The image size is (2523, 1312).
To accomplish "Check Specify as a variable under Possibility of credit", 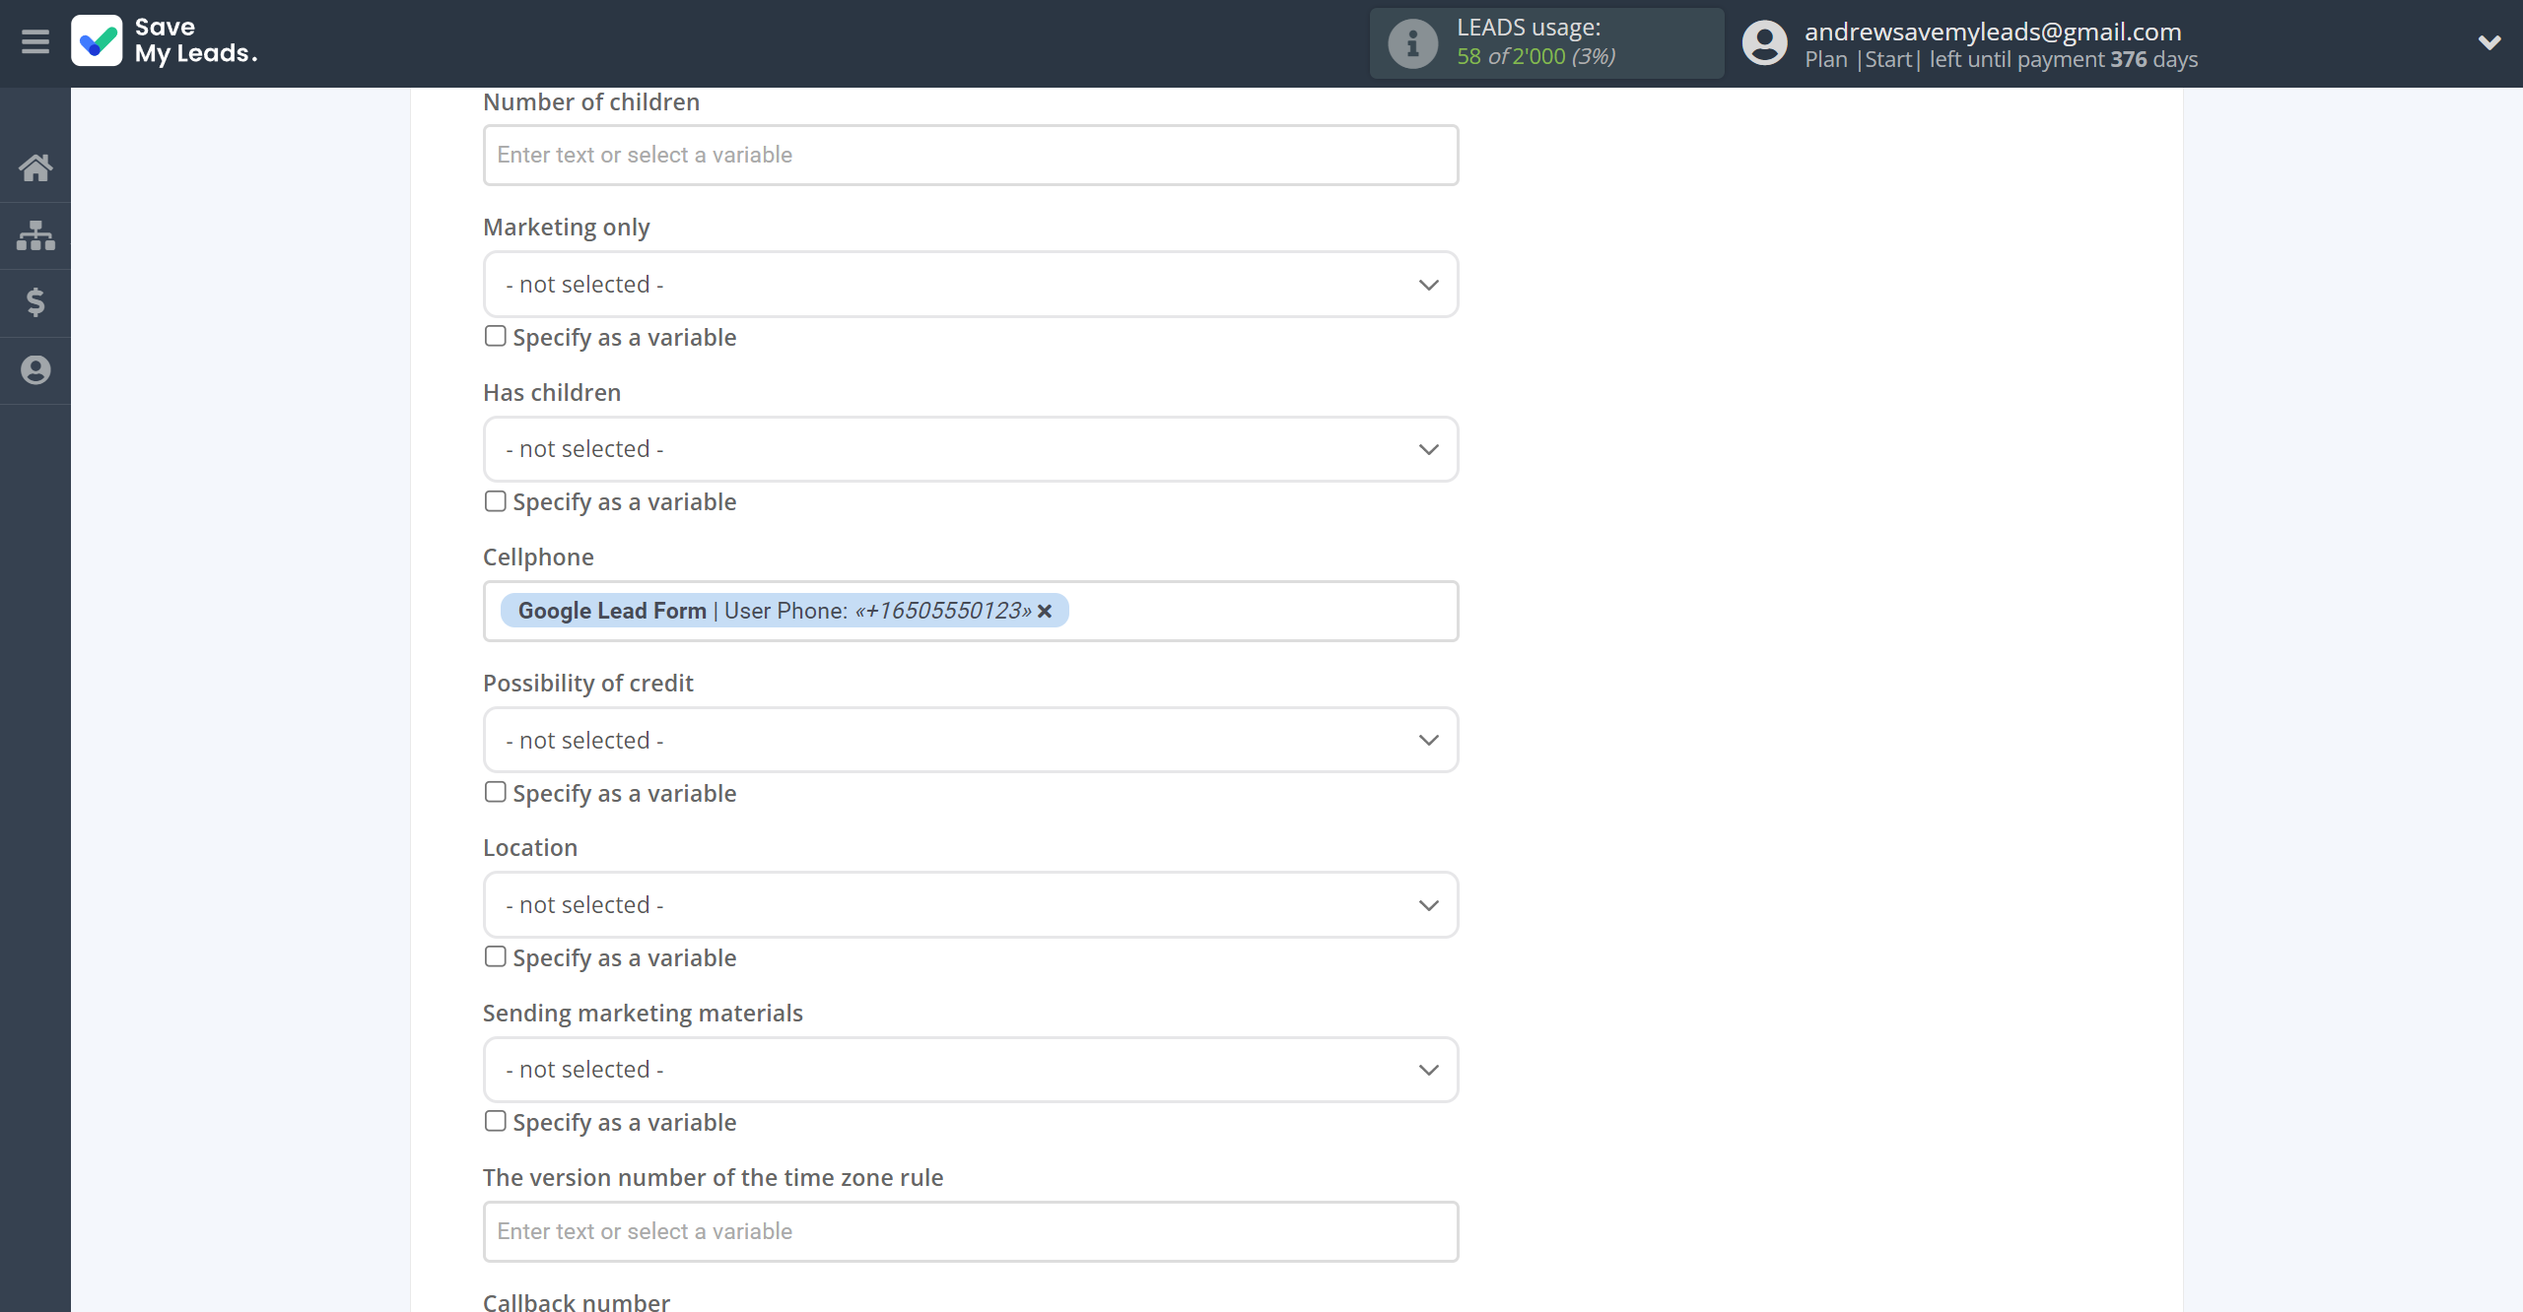I will (496, 792).
